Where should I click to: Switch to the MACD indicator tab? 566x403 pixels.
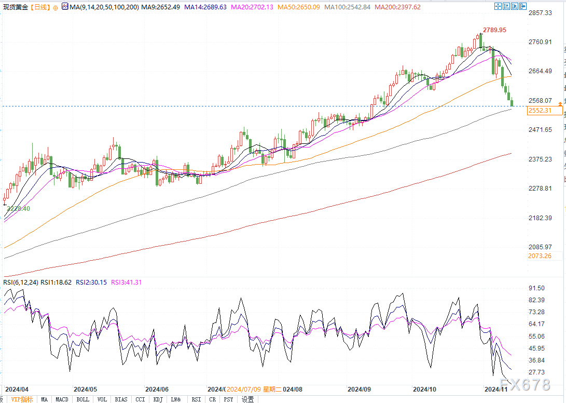(62, 399)
